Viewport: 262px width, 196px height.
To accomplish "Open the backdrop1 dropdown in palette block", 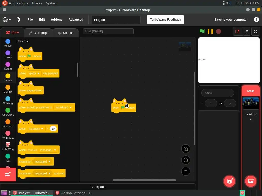I will click(63, 107).
